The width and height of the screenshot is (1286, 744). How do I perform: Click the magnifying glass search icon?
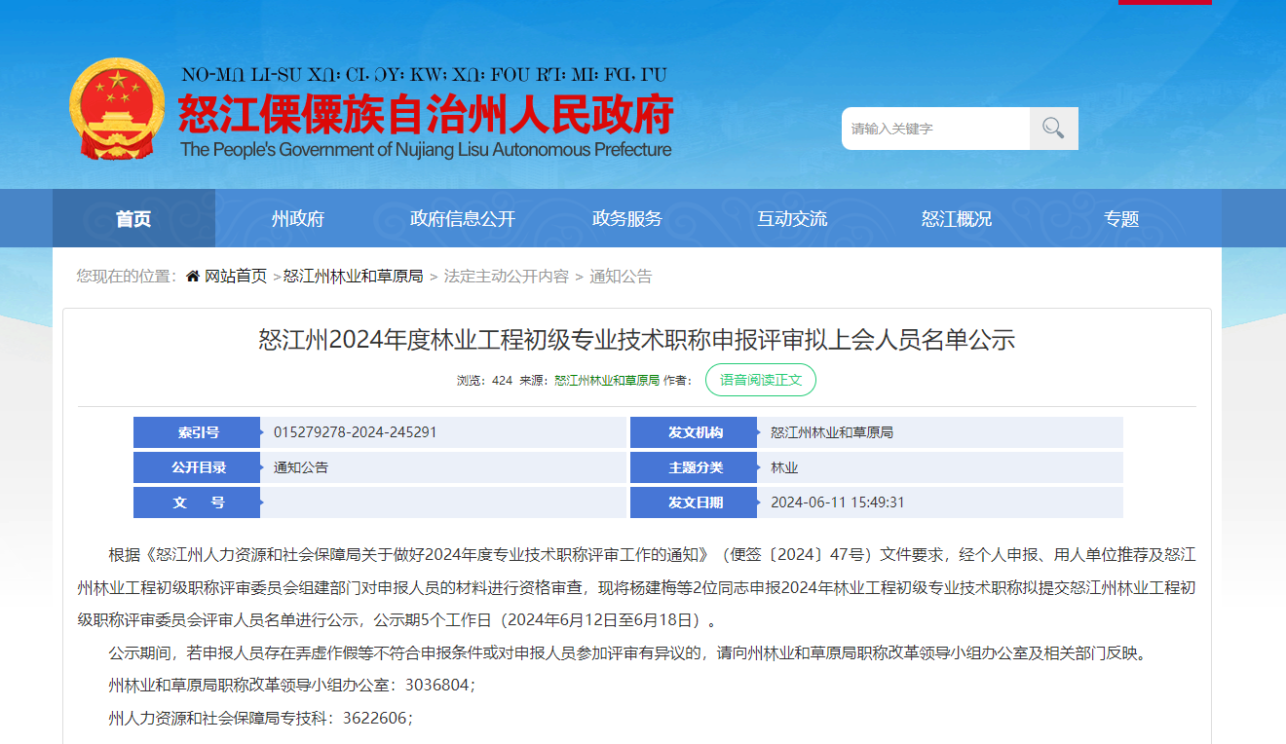[x=1053, y=129]
